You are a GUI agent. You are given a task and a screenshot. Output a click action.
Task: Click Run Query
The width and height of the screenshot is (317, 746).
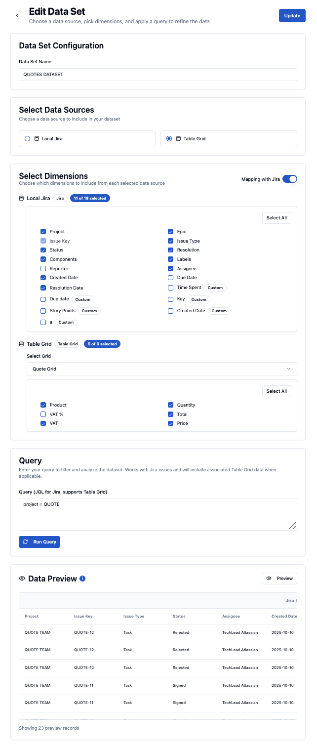point(40,542)
